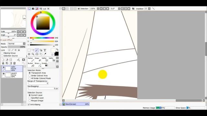
Task: Choose the Binary pen tool
Action: 38,65
